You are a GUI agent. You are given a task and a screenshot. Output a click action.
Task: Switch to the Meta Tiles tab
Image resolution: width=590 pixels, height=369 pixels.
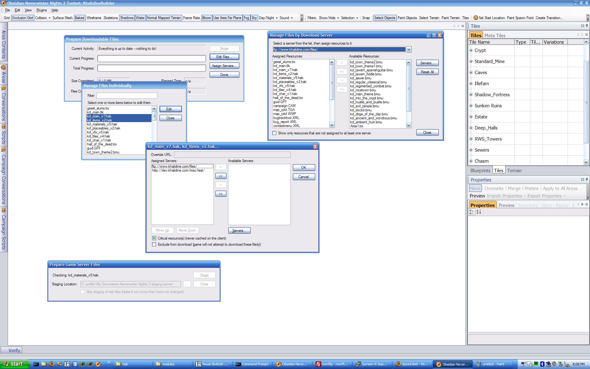point(495,35)
